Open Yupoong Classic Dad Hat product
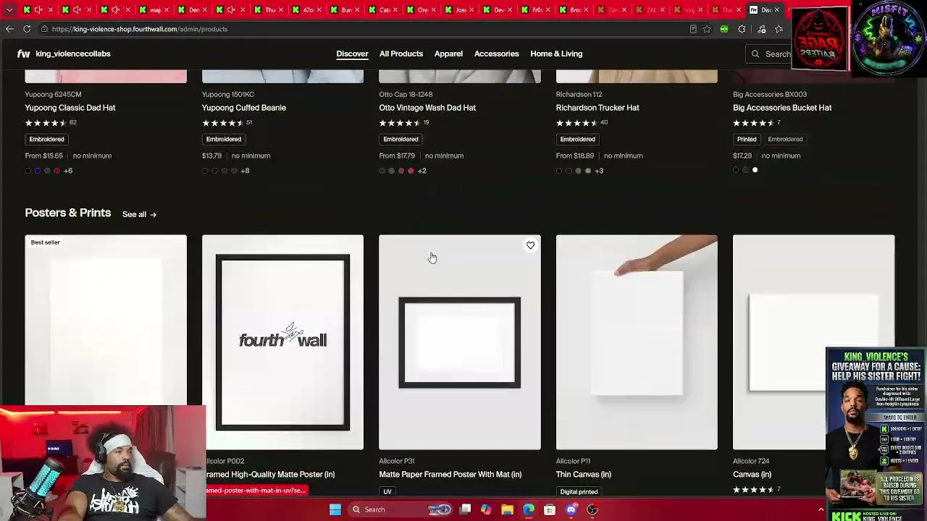 click(70, 108)
